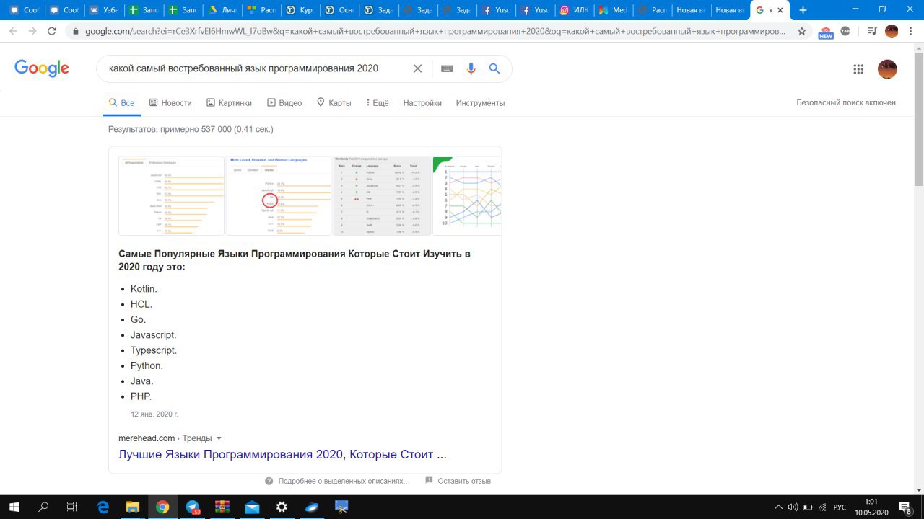Switch the РУС input language indicator
The image size is (924, 519).
(x=840, y=507)
